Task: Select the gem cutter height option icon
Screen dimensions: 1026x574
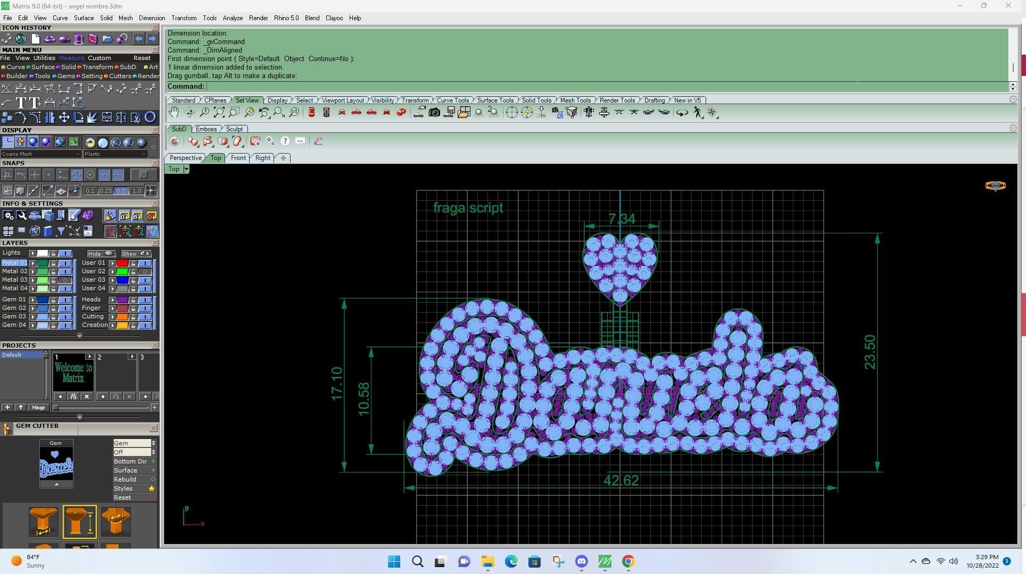Action: pos(79,521)
